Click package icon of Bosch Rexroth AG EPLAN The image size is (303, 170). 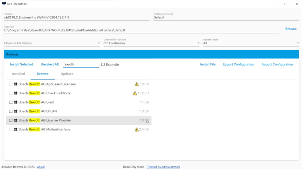tap(16, 111)
